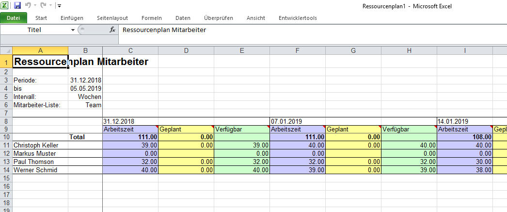The height and width of the screenshot is (212, 507).
Task: Select the Werner Schmid name cell
Action: pyautogui.click(x=40, y=170)
